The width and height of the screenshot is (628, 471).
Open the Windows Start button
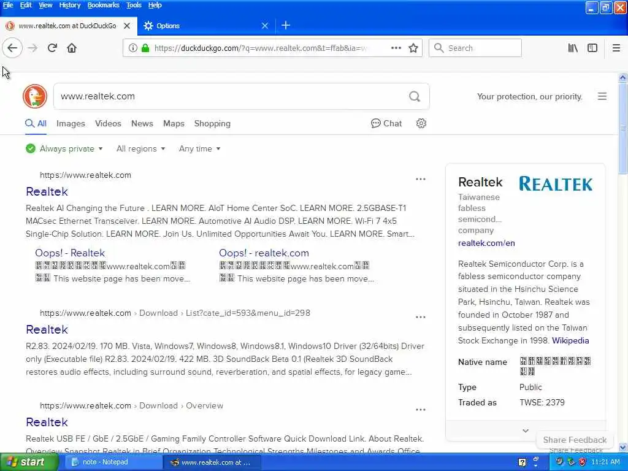pyautogui.click(x=28, y=462)
